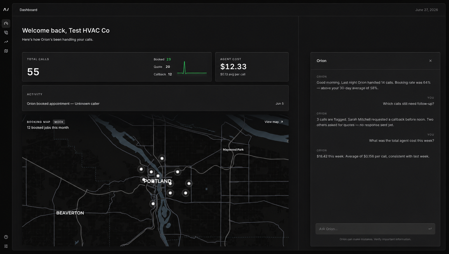This screenshot has height=254, width=449.
Task: Click the Dashboard header title
Action: tap(28, 10)
